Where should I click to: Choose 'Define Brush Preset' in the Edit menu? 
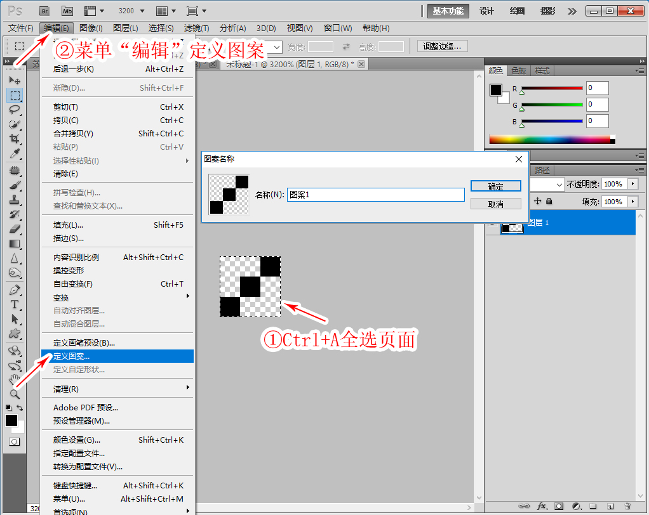pos(84,343)
